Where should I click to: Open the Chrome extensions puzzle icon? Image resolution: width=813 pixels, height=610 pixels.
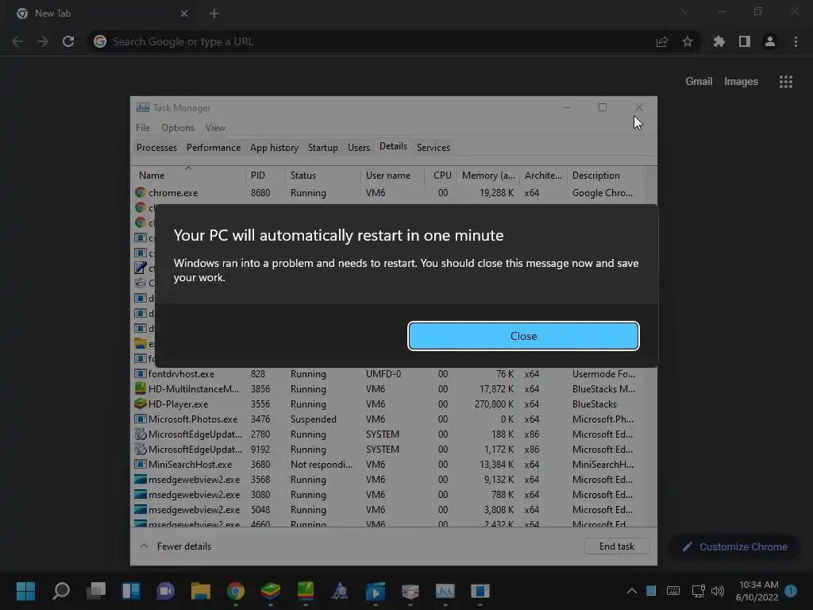coord(719,41)
